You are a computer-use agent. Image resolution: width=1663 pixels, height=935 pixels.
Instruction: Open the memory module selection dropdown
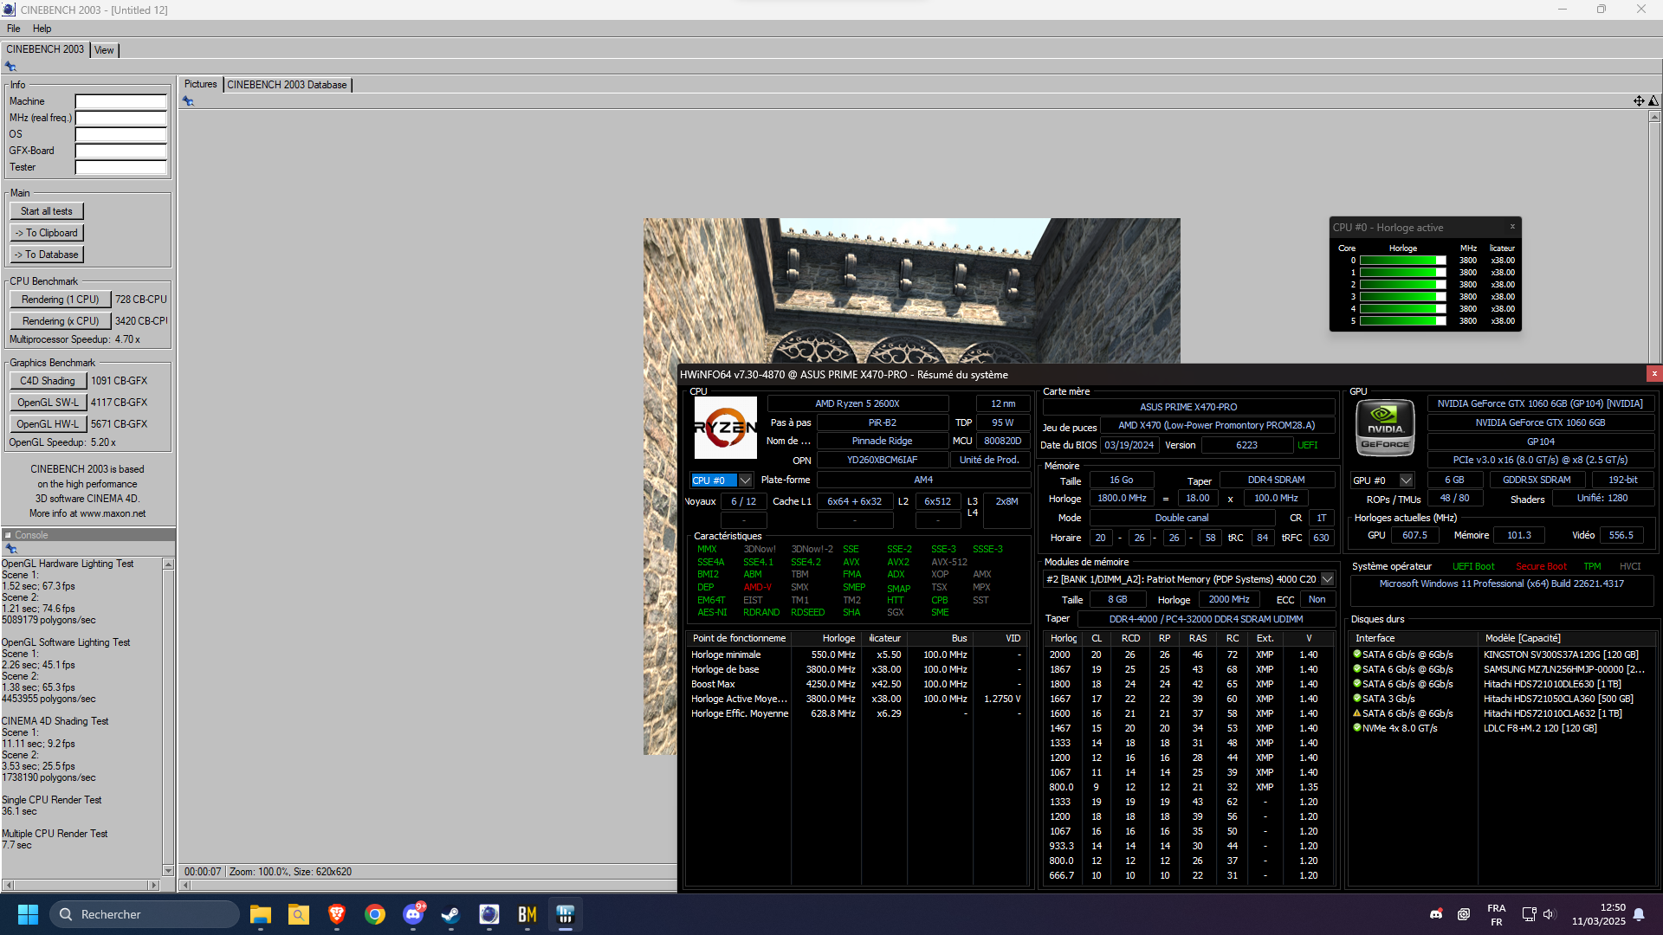click(1327, 579)
